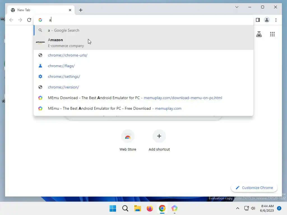Open Windows Start menu
Viewport: 287px width, 215px height.
click(113, 208)
